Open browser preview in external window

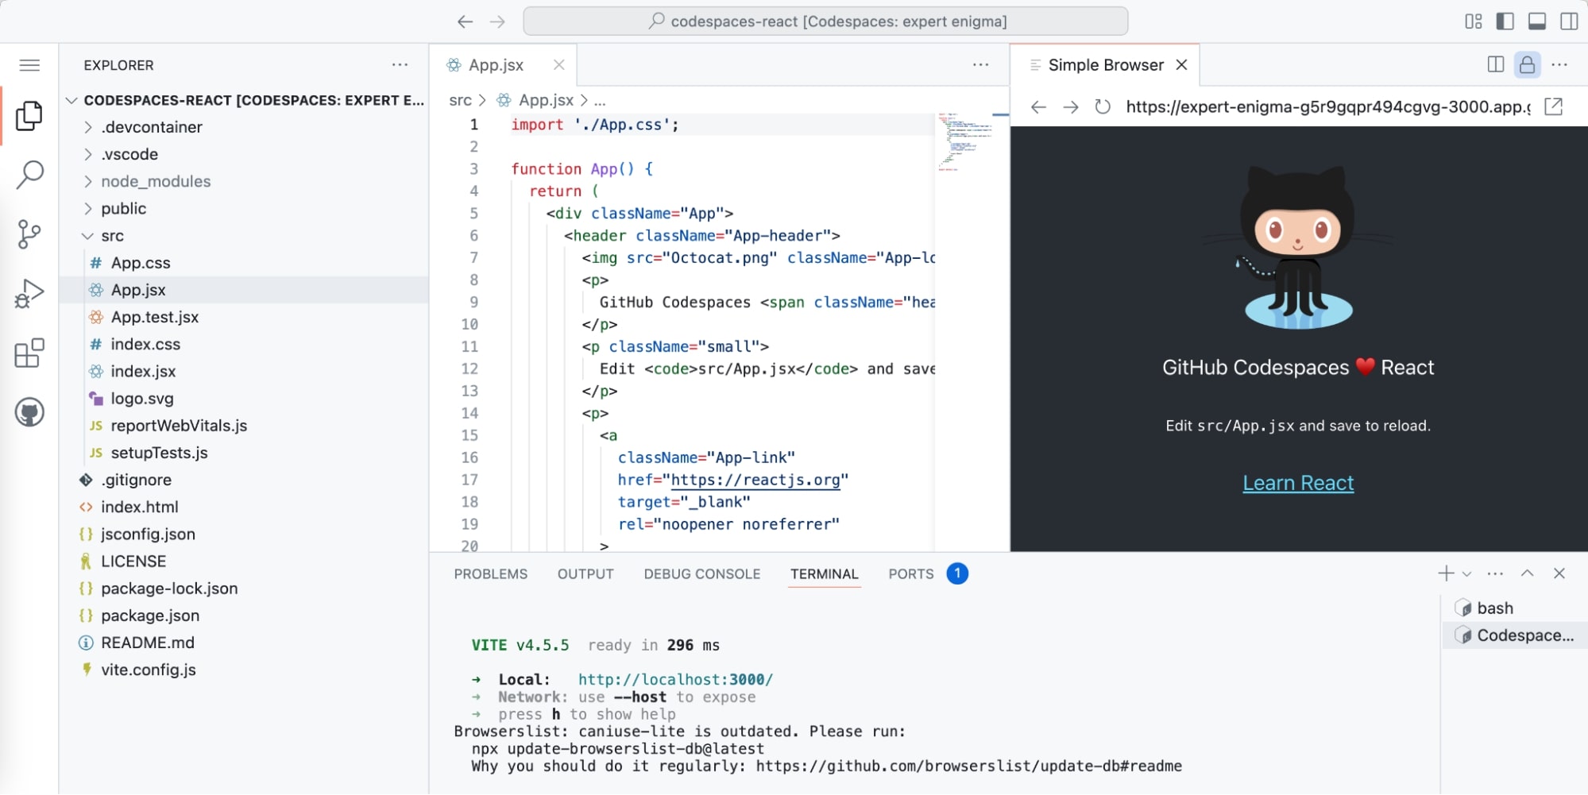click(x=1553, y=107)
